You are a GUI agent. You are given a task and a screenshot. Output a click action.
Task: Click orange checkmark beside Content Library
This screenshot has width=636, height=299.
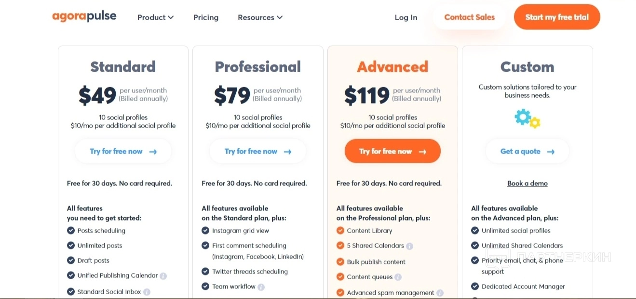click(340, 231)
